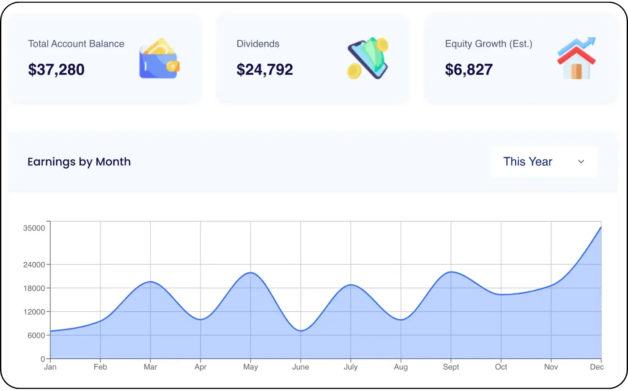Click the $6,827 equity growth value

pyautogui.click(x=468, y=70)
